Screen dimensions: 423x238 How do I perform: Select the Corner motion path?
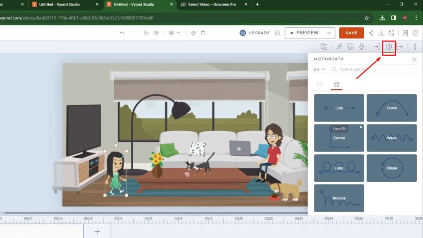[x=339, y=138]
